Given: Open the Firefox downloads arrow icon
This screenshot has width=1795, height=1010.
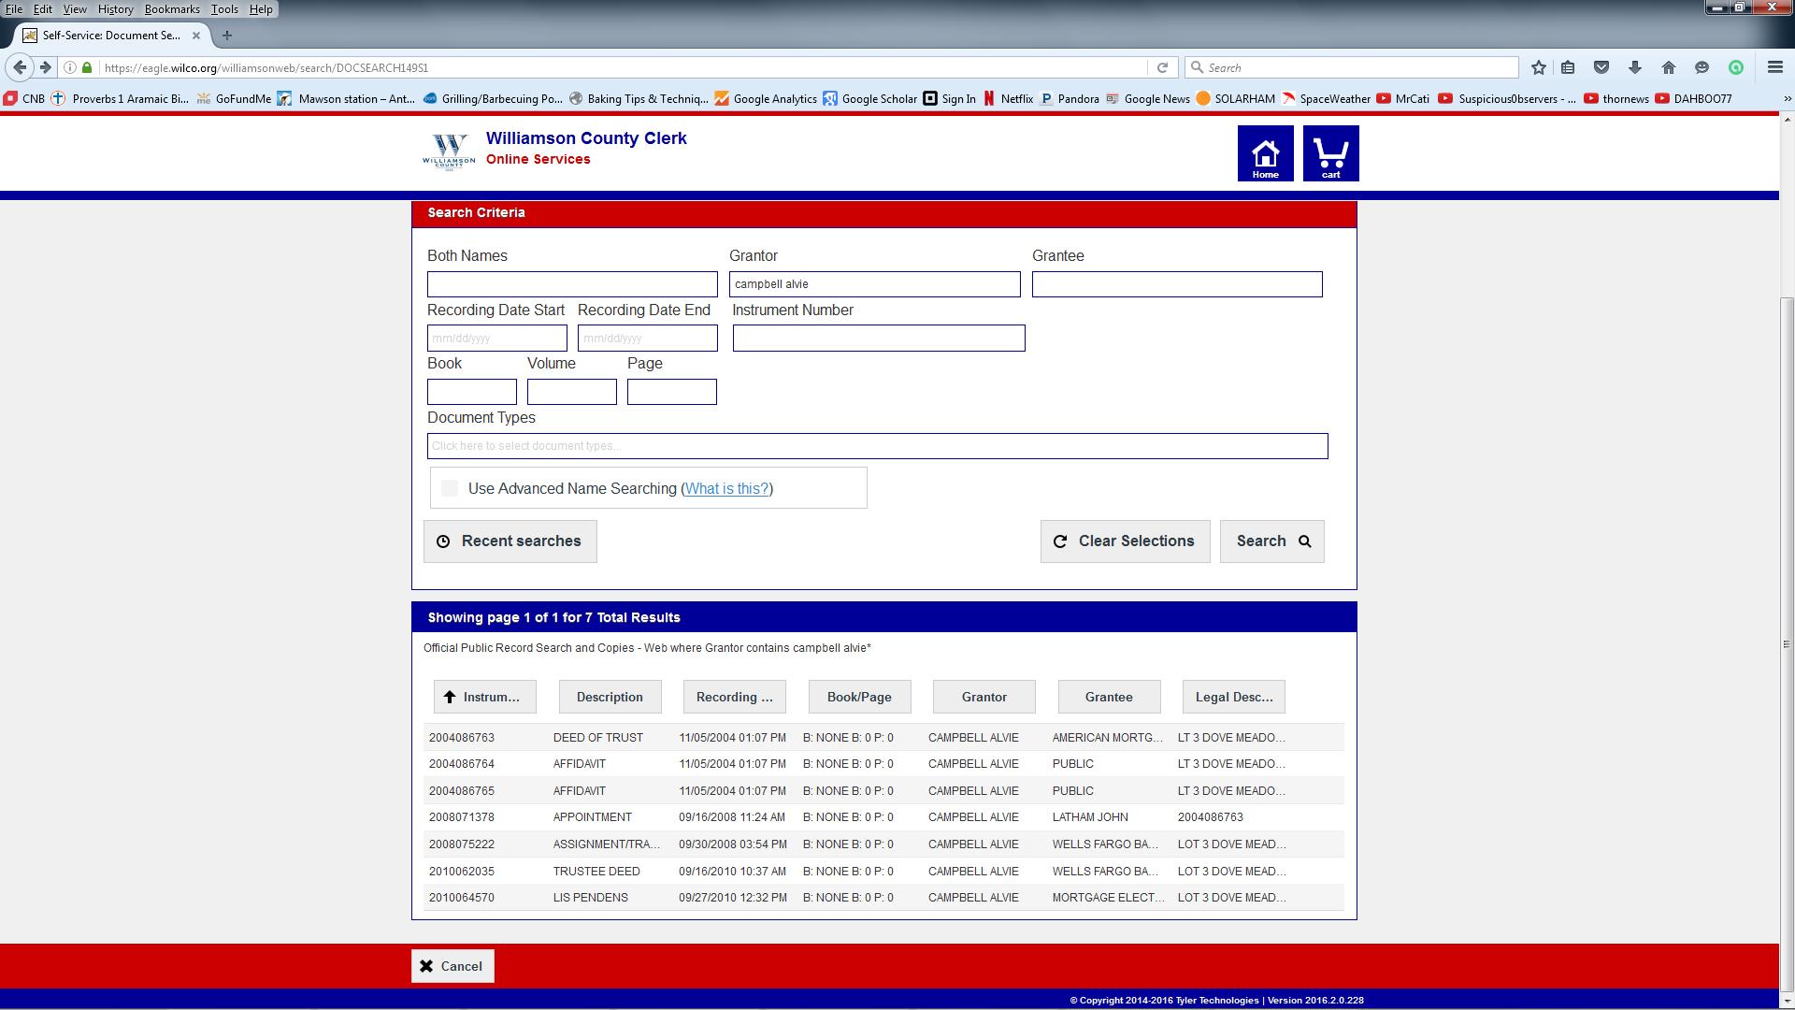Looking at the screenshot, I should pyautogui.click(x=1635, y=67).
